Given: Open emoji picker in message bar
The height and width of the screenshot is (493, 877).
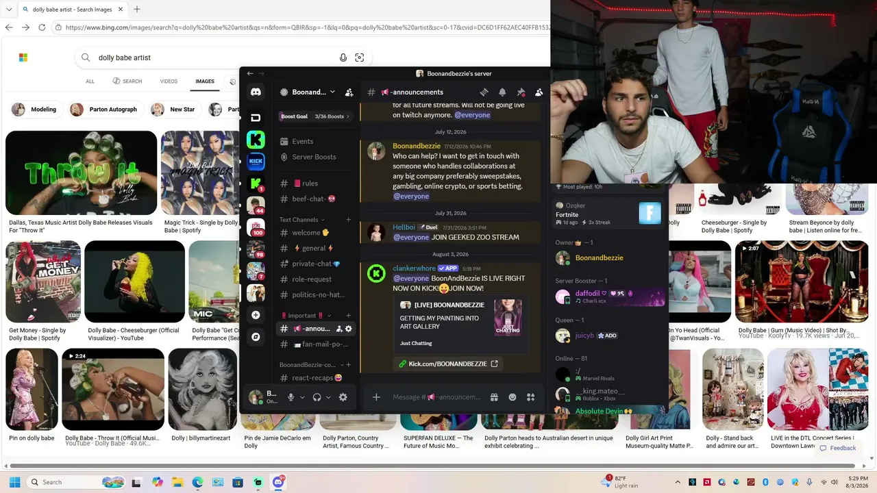Looking at the screenshot, I should click(x=512, y=397).
